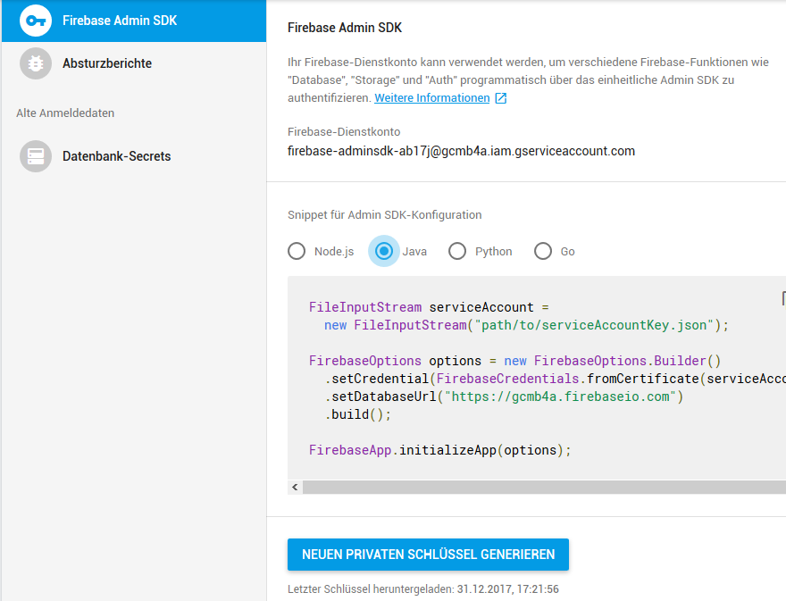Viewport: 786px width, 601px height.
Task: Click the serviceAccountKey.json path in the code
Action: (595, 325)
